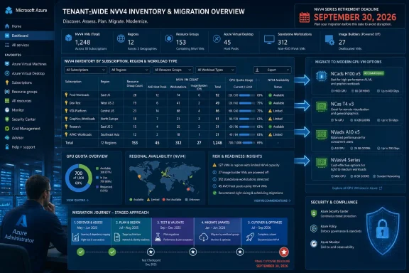409x273 pixels.
Task: Click the Total row value 1,248
Action: click(x=217, y=143)
